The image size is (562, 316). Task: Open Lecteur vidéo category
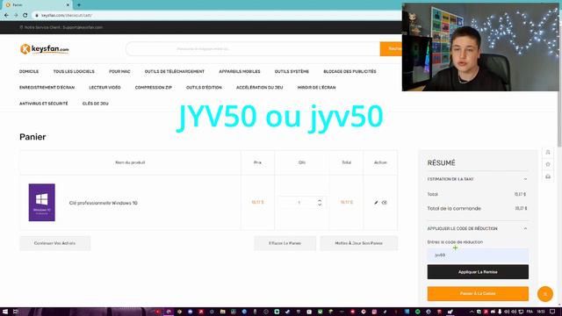click(104, 88)
